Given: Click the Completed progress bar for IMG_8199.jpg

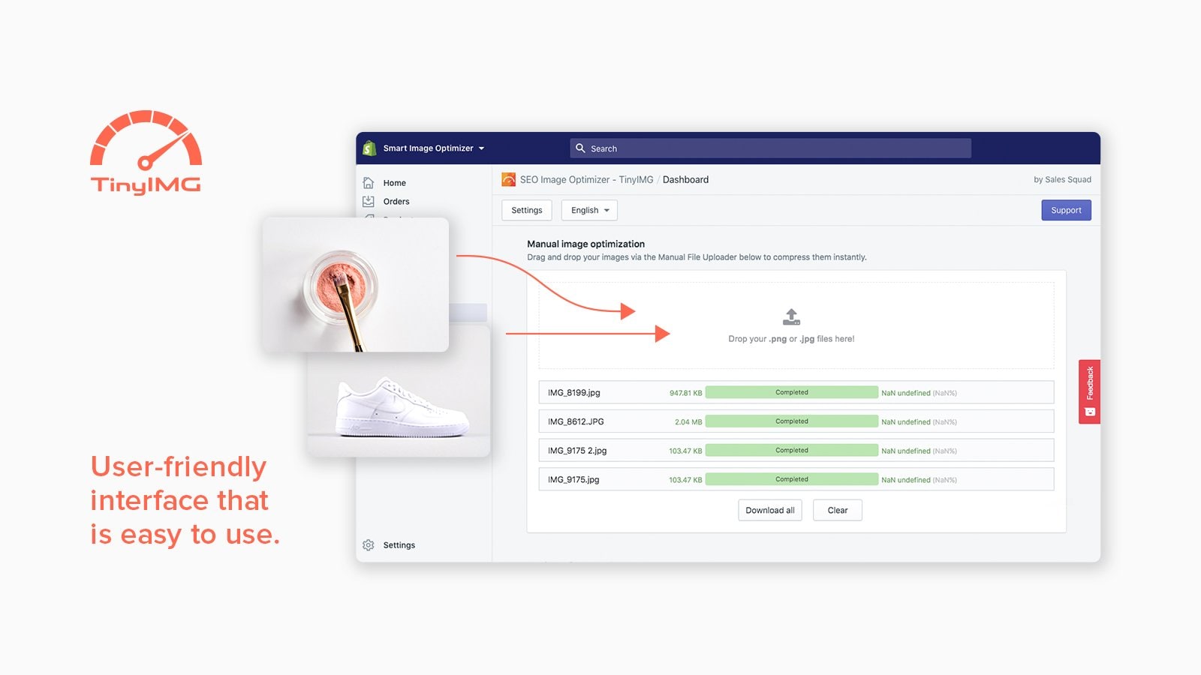Looking at the screenshot, I should tap(792, 392).
